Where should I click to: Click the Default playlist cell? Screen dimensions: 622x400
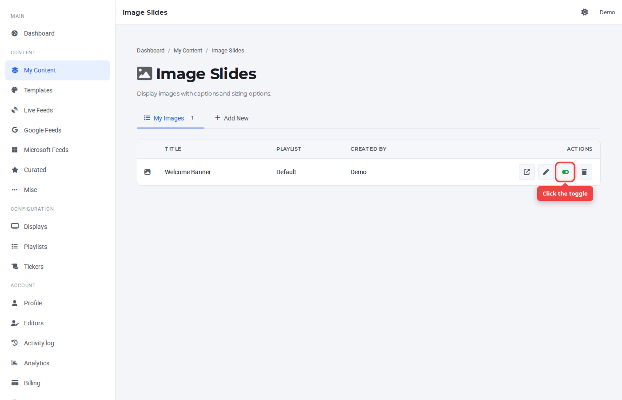pos(286,172)
